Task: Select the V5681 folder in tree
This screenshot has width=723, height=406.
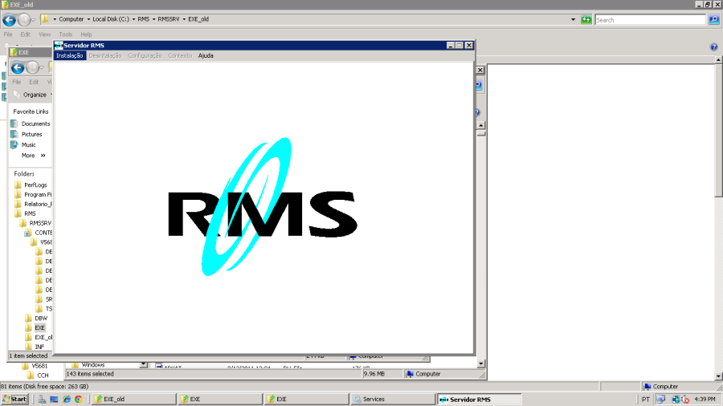Action: click(39, 367)
